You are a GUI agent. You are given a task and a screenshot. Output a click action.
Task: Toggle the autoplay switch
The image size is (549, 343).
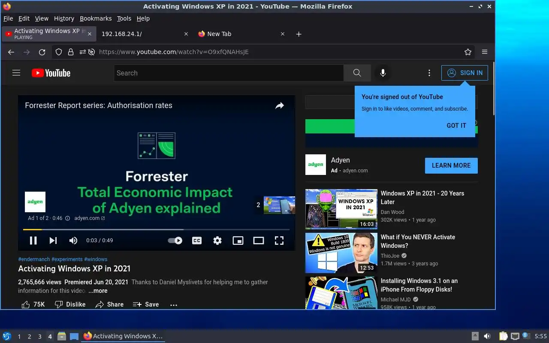click(175, 241)
